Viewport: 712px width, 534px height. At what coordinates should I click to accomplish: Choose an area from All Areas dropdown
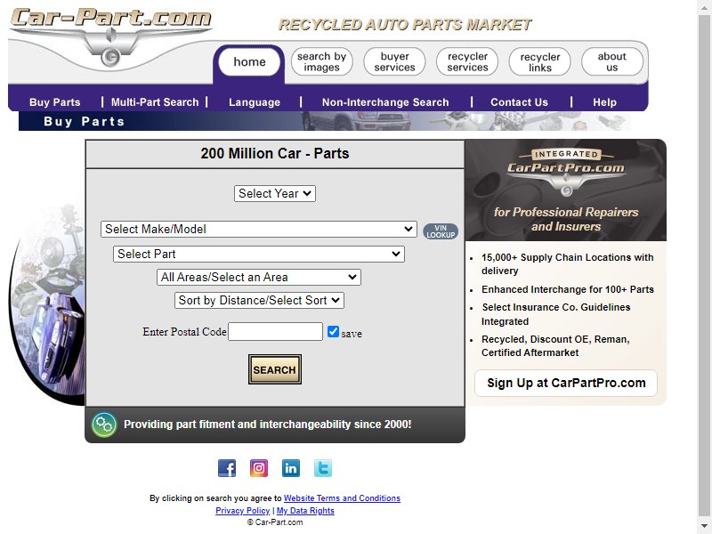click(259, 277)
